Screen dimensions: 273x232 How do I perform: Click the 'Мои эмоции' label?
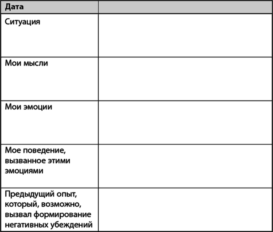[x=29, y=107]
